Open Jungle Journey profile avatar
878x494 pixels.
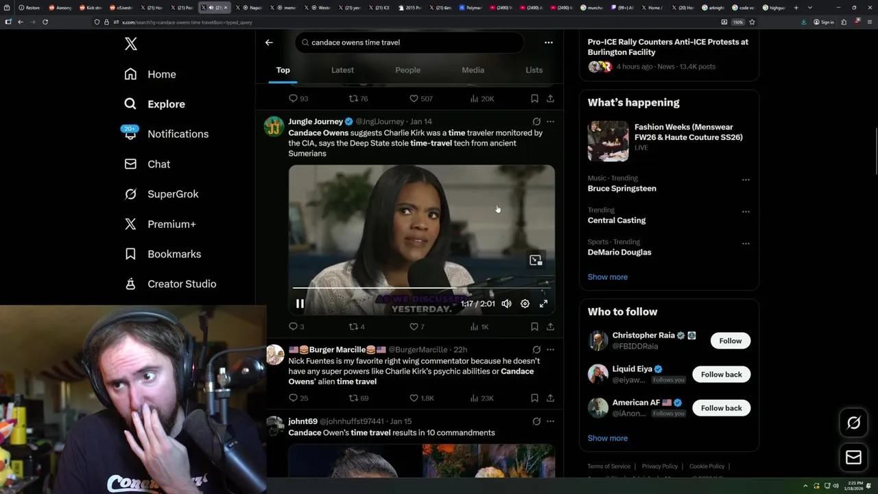(274, 126)
